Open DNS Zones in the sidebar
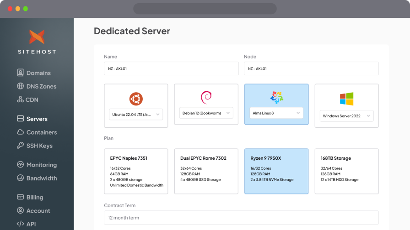This screenshot has width=410, height=230. pyautogui.click(x=41, y=86)
